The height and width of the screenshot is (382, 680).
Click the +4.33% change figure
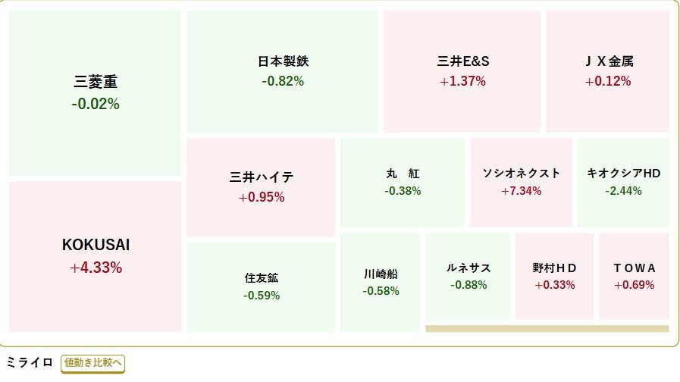point(96,268)
